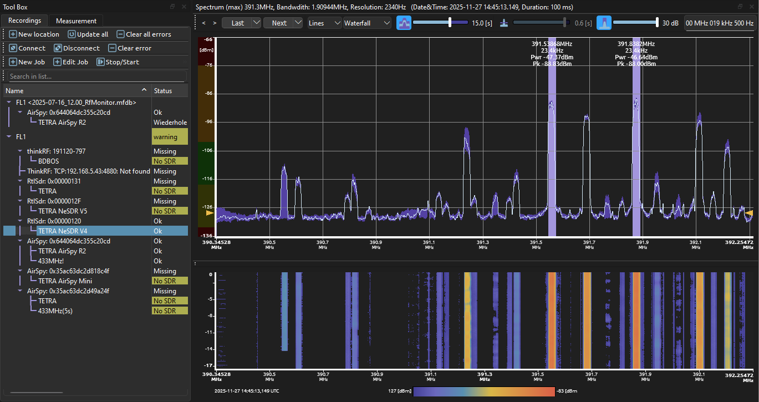Switch to the Recordings tab
The width and height of the screenshot is (759, 402).
pos(24,21)
